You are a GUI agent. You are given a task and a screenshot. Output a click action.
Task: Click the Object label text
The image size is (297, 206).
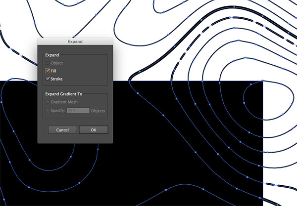[57, 64]
